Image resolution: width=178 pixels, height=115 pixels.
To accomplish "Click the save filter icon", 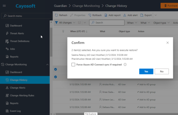I will [79, 23].
